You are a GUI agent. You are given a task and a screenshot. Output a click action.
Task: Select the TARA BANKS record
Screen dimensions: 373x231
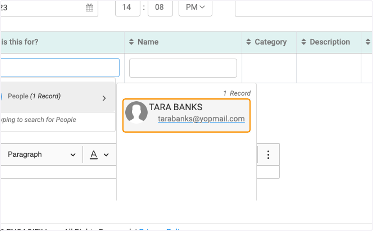[x=186, y=116]
